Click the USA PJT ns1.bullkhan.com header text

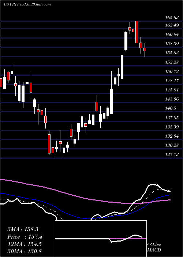27,4
